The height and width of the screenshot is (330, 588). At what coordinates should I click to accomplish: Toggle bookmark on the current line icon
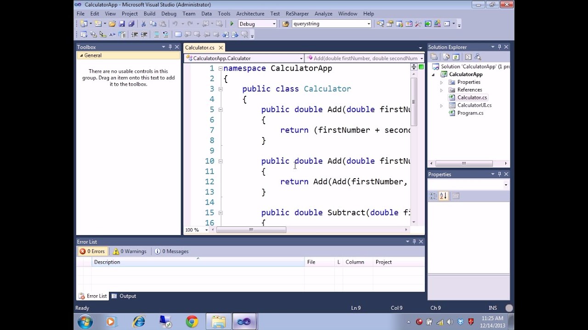pos(178,34)
